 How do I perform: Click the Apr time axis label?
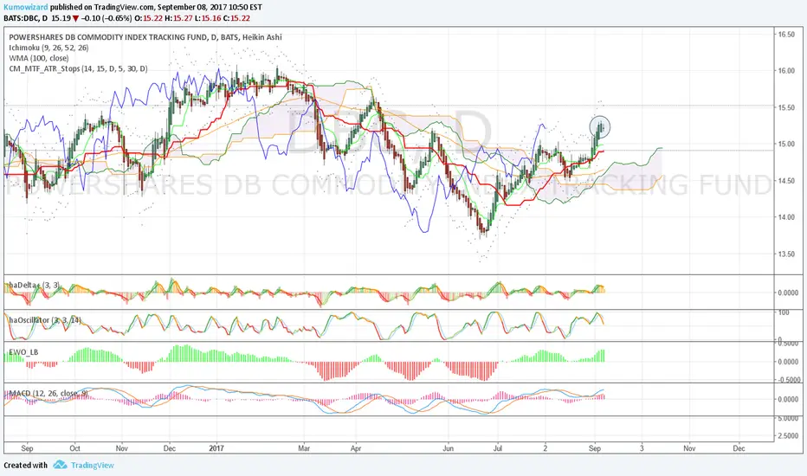pos(356,448)
